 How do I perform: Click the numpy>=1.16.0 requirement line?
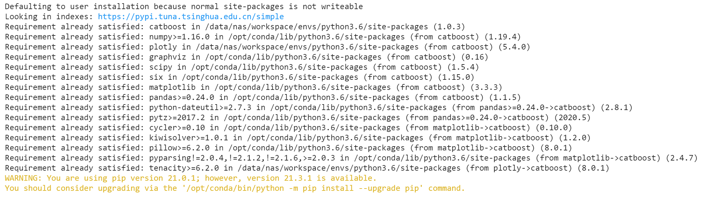263,37
